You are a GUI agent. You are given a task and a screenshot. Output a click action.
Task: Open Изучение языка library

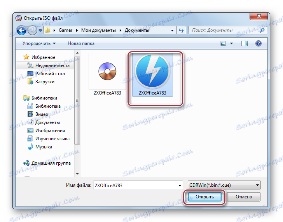click(x=48, y=139)
